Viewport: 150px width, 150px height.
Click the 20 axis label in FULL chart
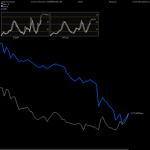pos(97,29)
